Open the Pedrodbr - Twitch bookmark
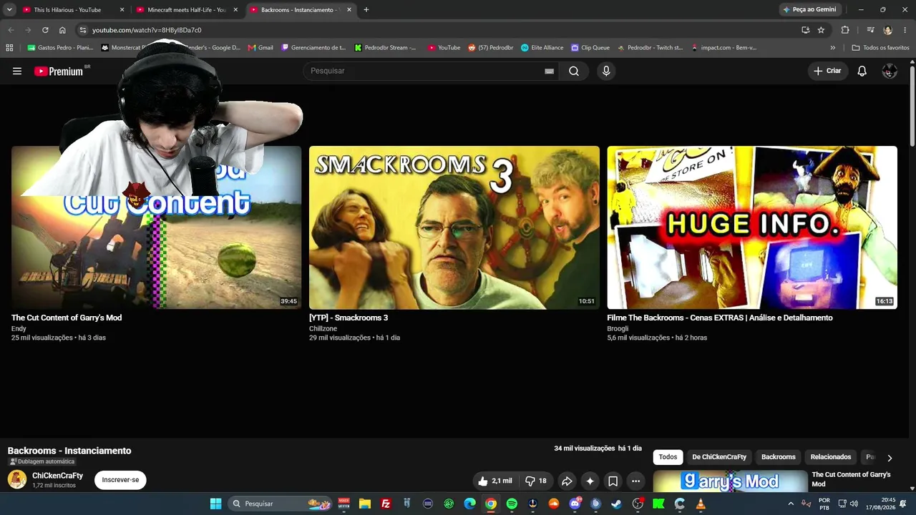Image resolution: width=916 pixels, height=515 pixels. tap(650, 48)
